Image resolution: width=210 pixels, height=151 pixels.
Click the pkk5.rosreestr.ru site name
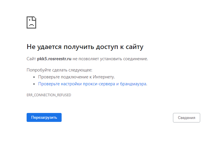coord(54,59)
